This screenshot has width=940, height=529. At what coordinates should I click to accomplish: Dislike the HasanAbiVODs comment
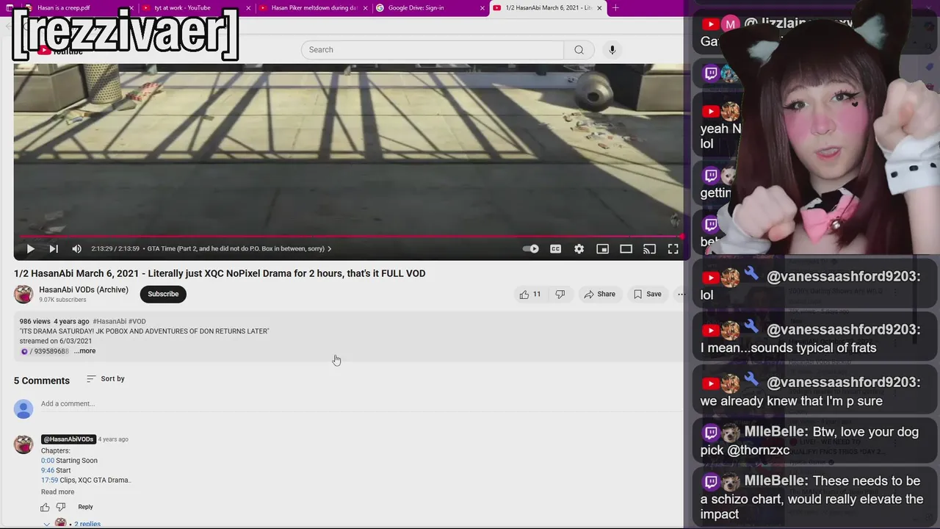[x=61, y=507]
